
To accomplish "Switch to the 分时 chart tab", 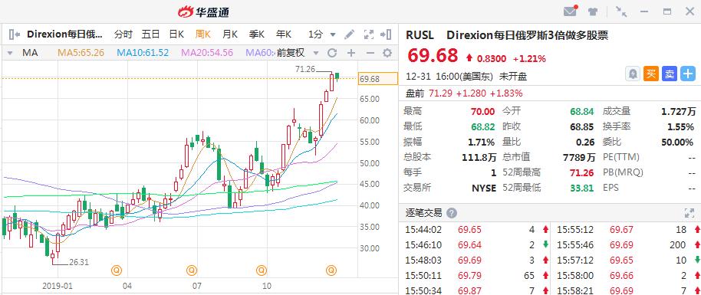I will (123, 34).
